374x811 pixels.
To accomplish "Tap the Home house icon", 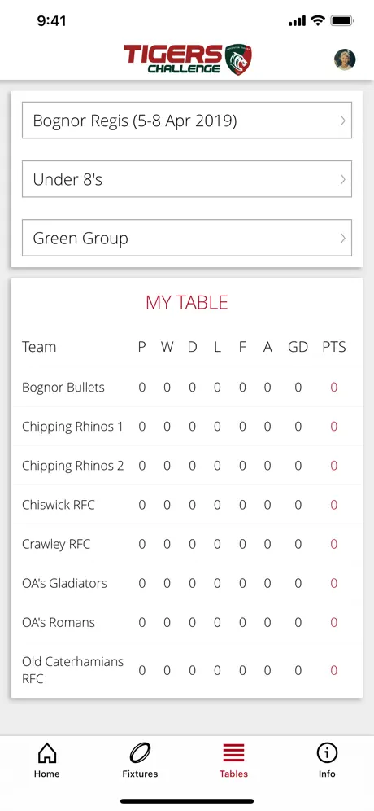I will tap(47, 752).
